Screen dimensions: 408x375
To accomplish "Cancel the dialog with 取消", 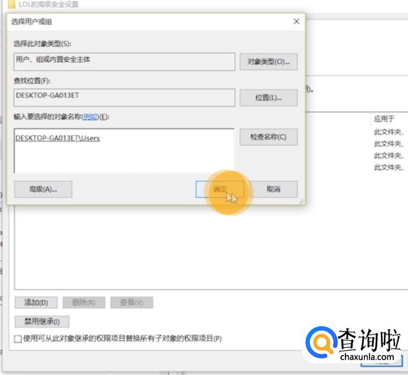I will click(274, 189).
